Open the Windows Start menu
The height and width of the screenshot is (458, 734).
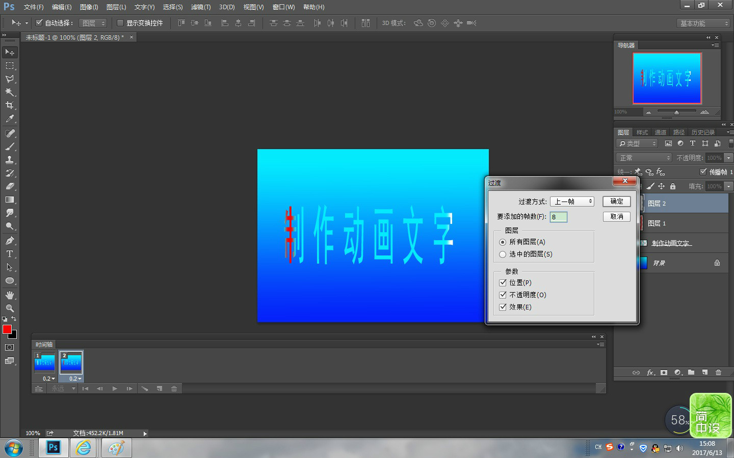tap(14, 448)
